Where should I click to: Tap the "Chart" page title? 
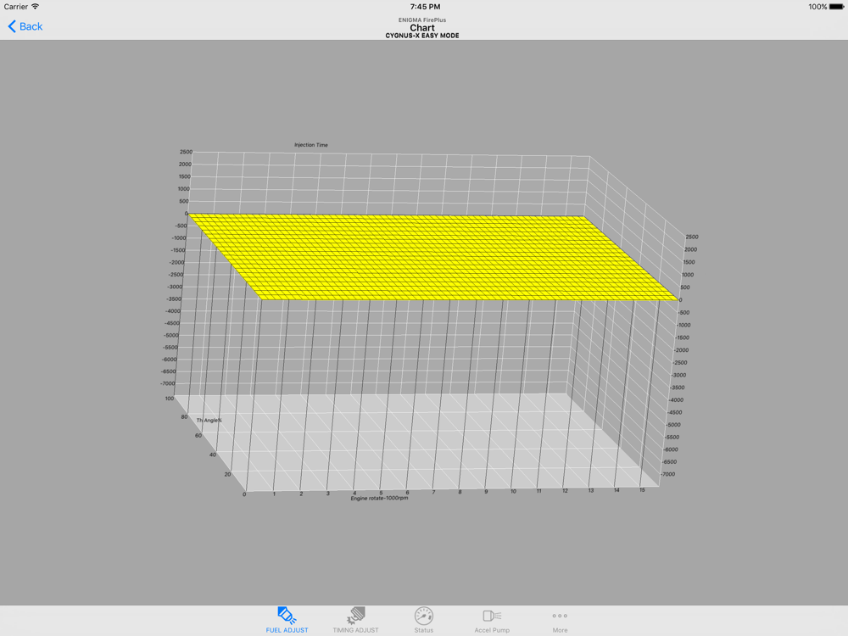[422, 28]
